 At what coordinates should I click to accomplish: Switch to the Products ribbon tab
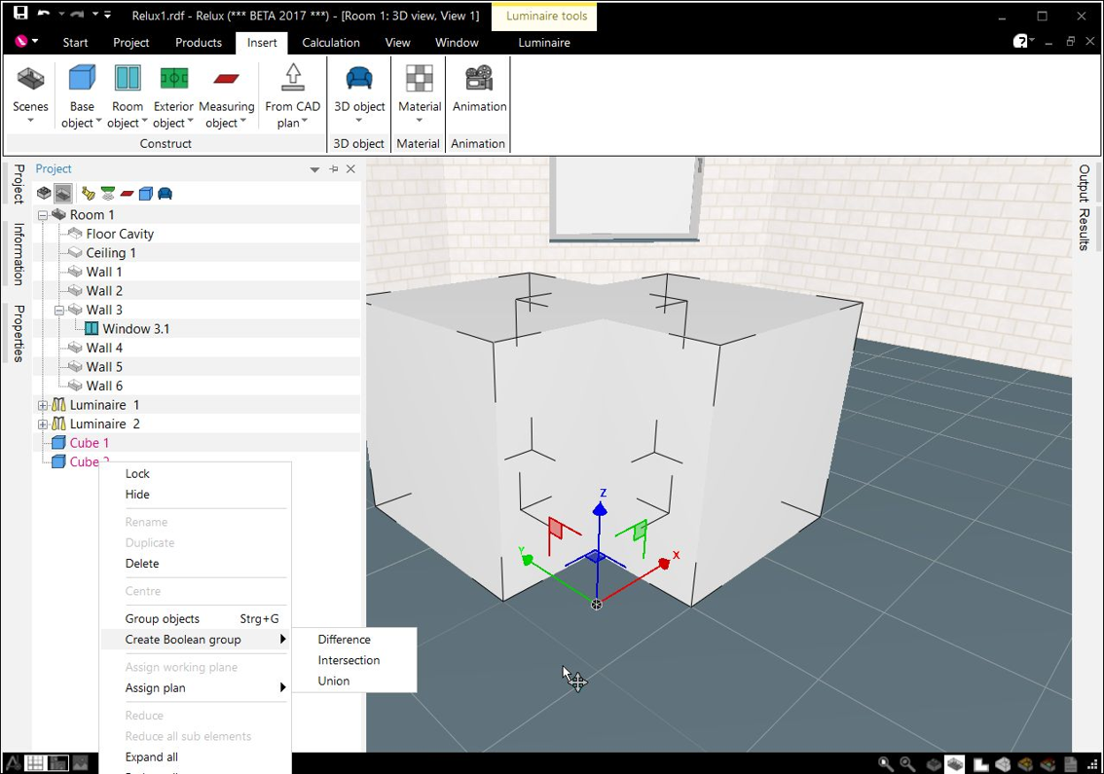[x=199, y=42]
